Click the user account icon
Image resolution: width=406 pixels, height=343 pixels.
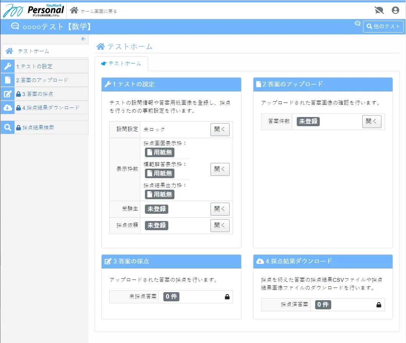click(x=395, y=10)
